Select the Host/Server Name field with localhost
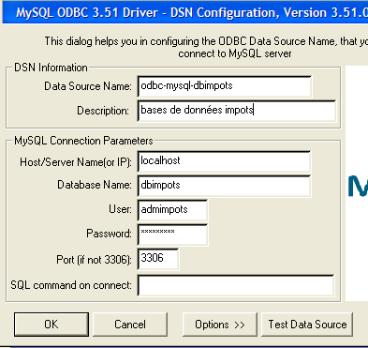Image resolution: width=368 pixels, height=348 pixels. [x=224, y=161]
